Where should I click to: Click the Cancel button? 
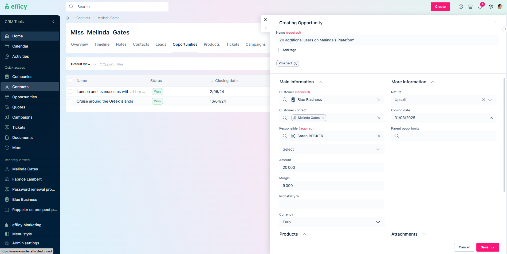tap(464, 247)
